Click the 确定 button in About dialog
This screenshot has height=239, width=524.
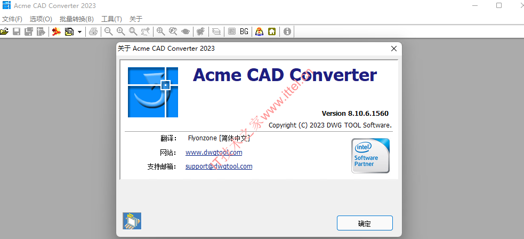tap(365, 224)
